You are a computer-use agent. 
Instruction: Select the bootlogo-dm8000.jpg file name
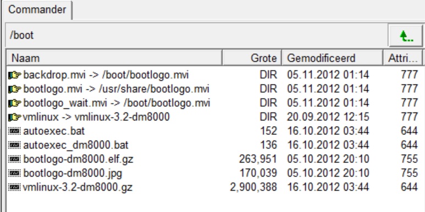(x=73, y=173)
